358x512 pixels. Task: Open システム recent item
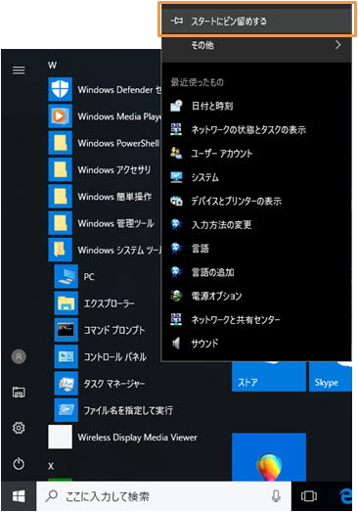click(257, 177)
